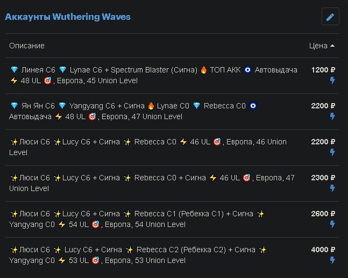This screenshot has width=348, height=278.
Task: Click the pencil edit icon
Action: pyautogui.click(x=330, y=17)
